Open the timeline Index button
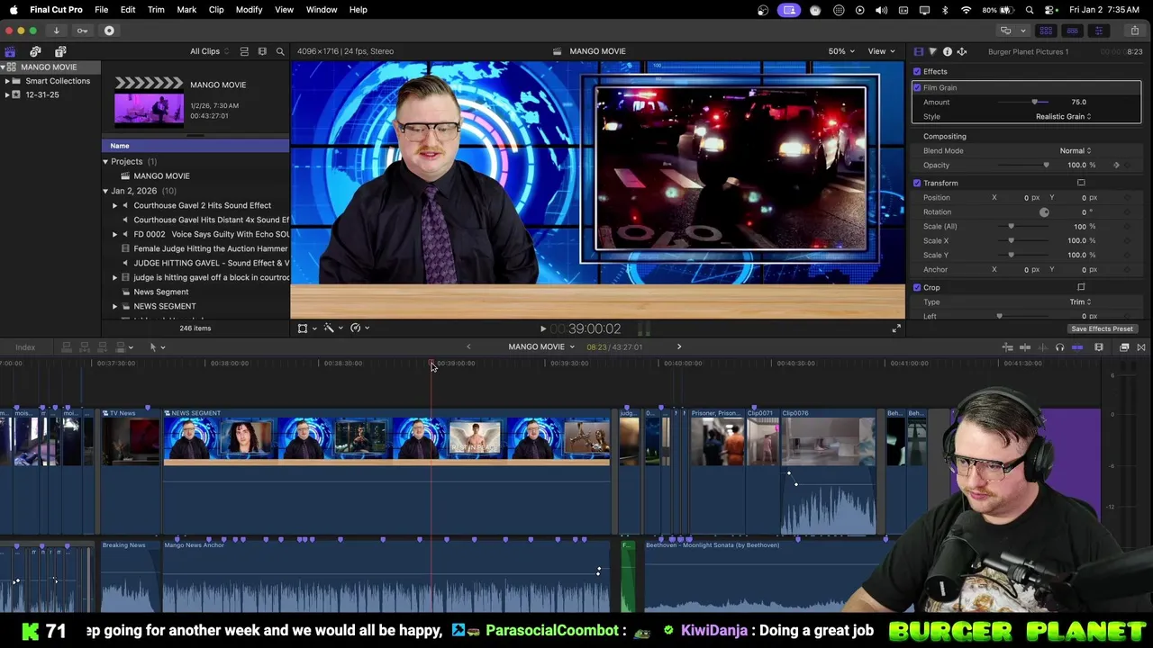 click(x=25, y=347)
